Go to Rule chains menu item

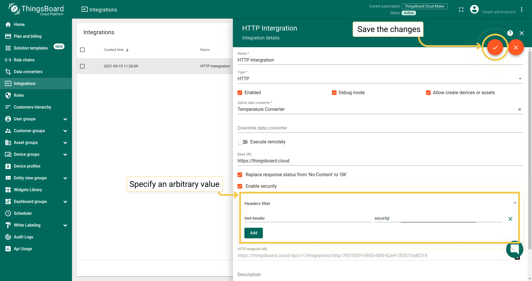pyautogui.click(x=36, y=60)
